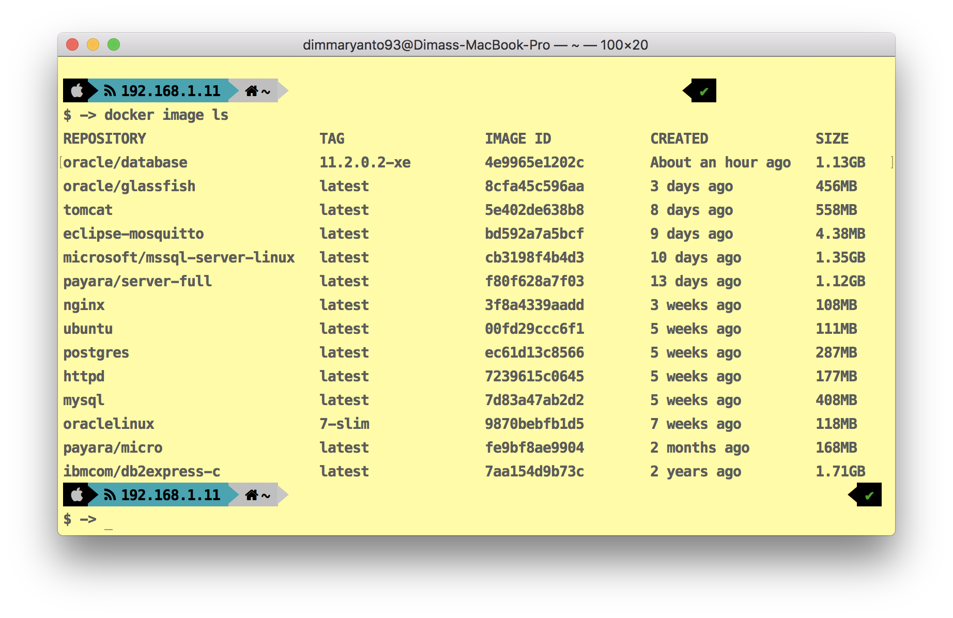
Task: Maximize the terminal with the green button
Action: (x=114, y=44)
